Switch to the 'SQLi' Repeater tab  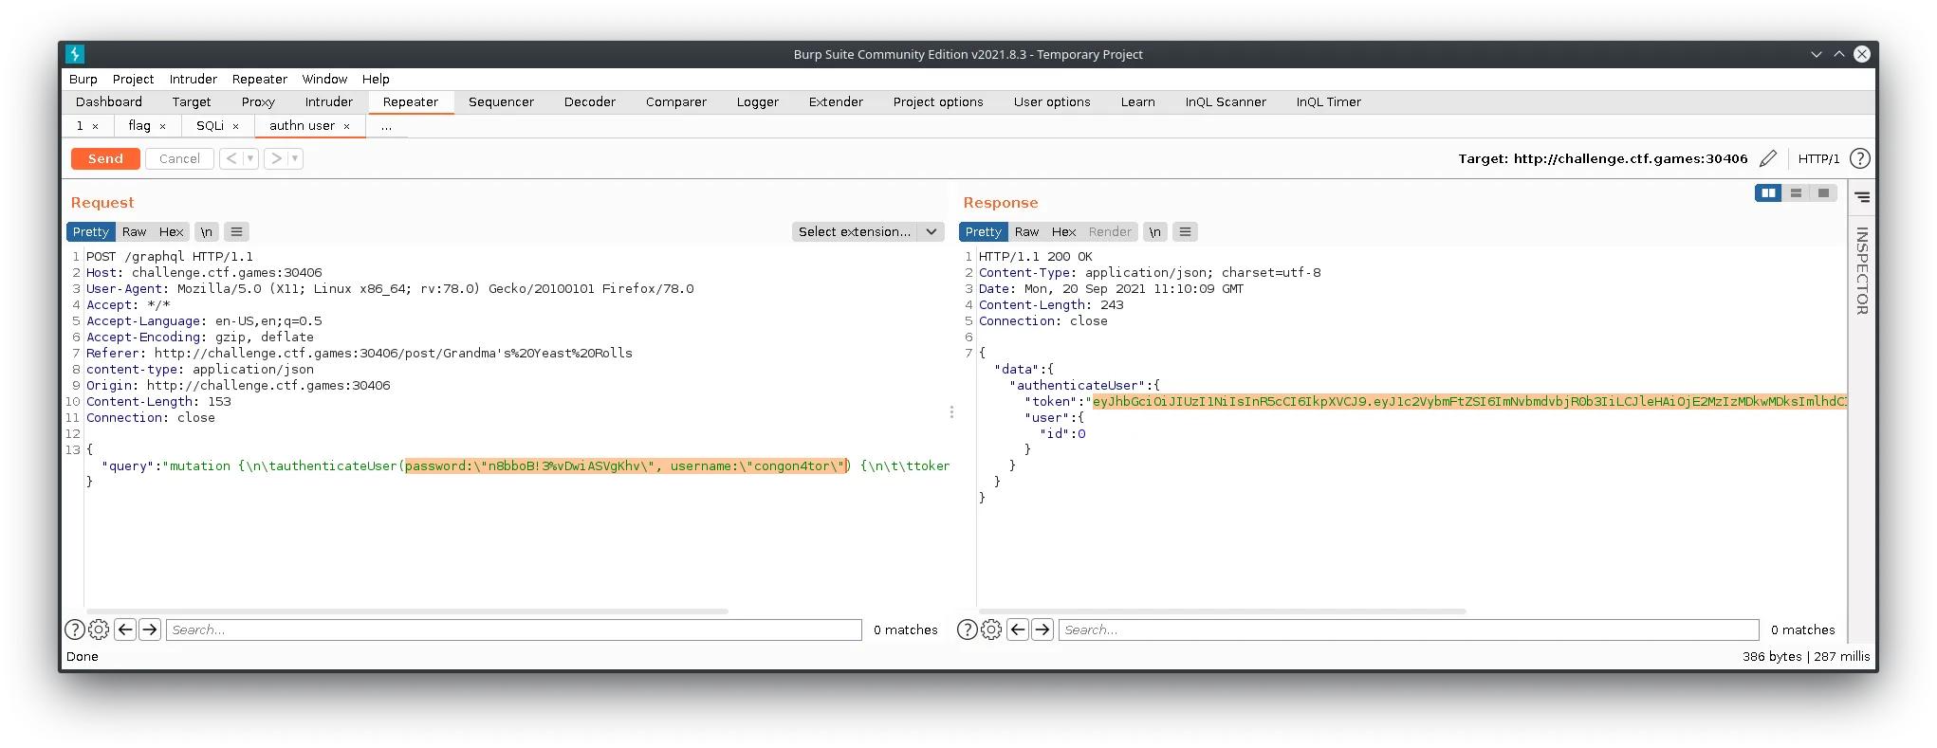click(x=210, y=126)
